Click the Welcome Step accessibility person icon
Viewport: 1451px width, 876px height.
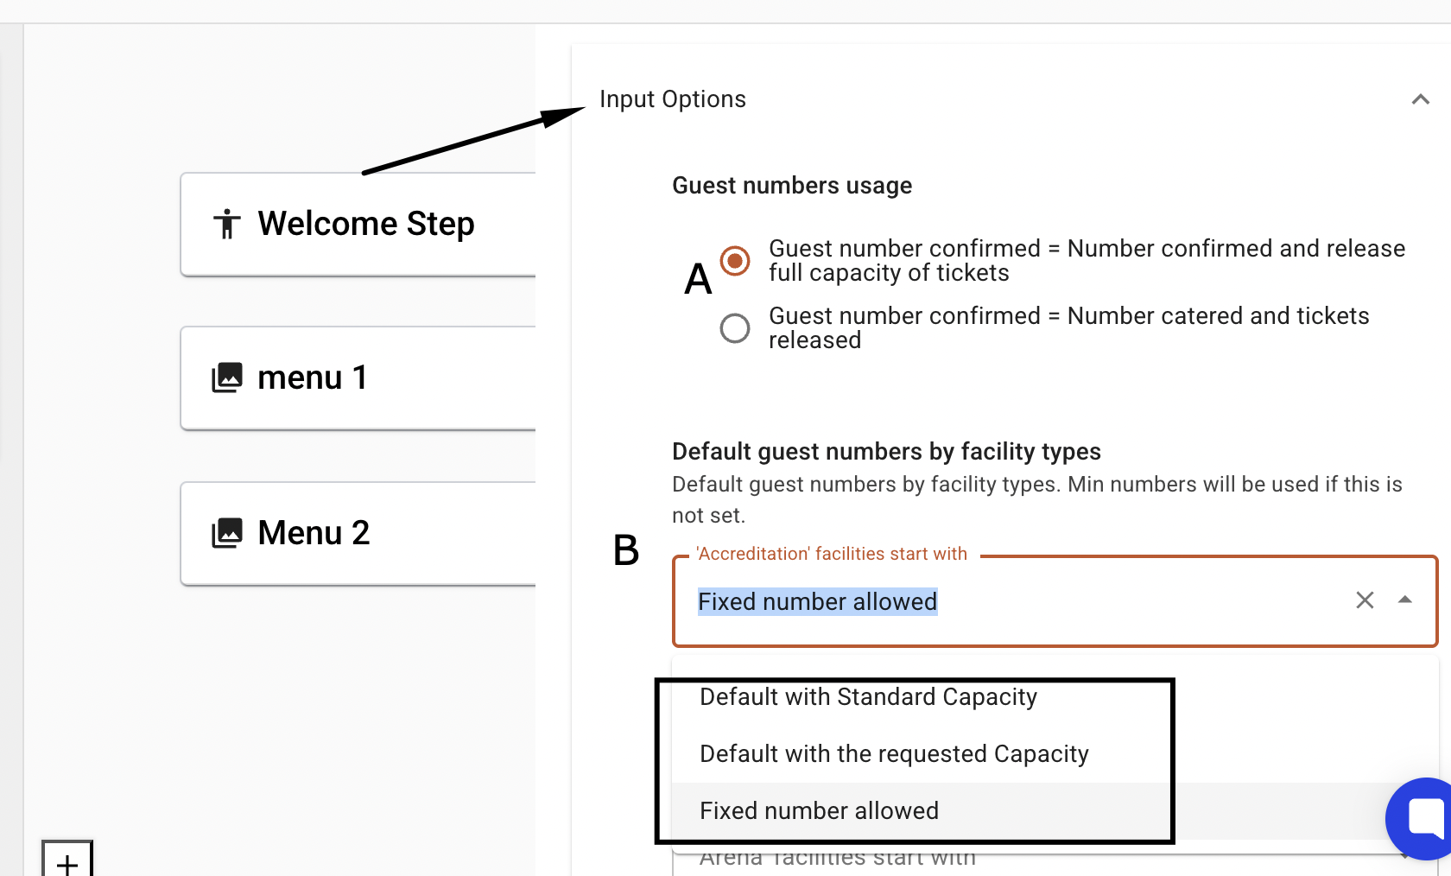click(227, 224)
